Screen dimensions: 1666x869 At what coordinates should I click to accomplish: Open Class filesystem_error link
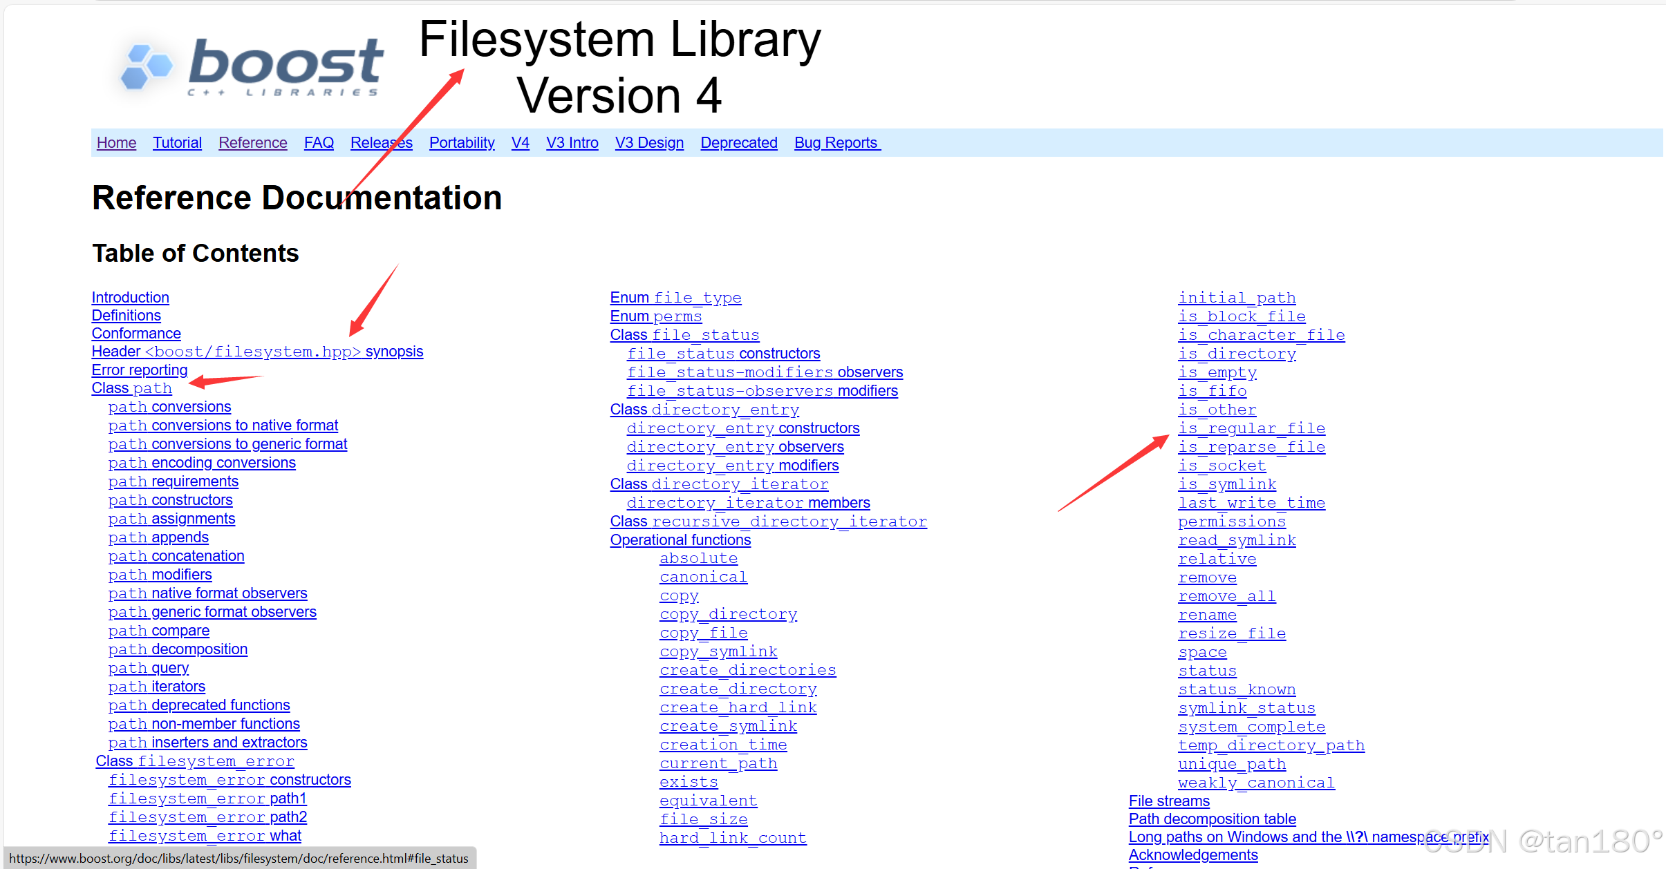pyautogui.click(x=195, y=761)
